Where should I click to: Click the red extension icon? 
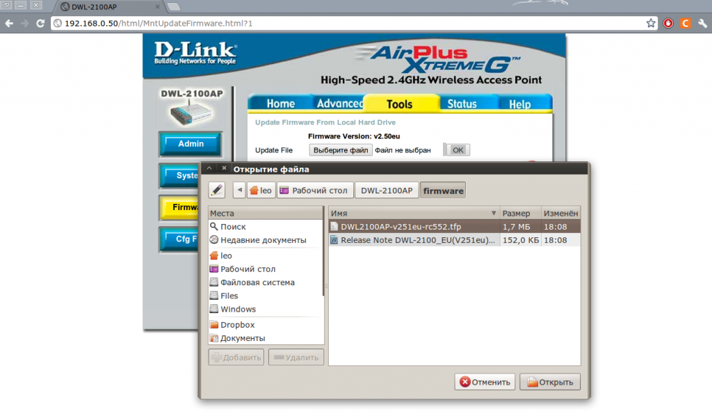point(668,23)
